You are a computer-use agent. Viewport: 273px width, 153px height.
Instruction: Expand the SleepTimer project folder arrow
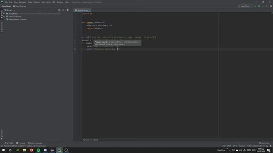click(x=4, y=14)
